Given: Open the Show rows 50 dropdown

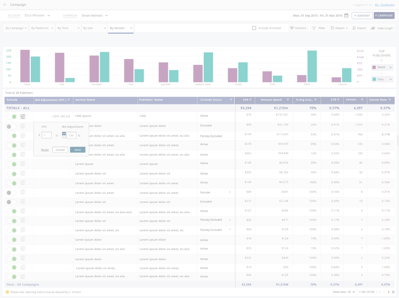Looking at the screenshot, I should click(x=351, y=292).
